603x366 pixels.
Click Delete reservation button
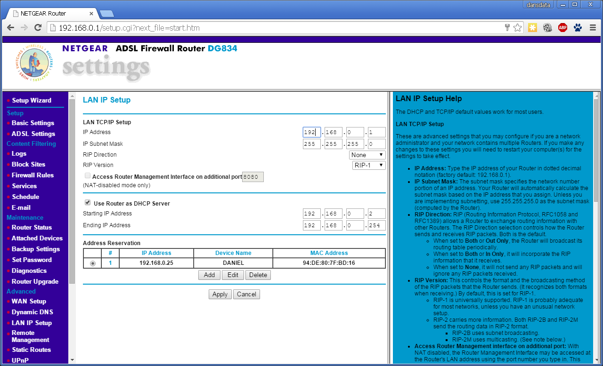coord(258,275)
